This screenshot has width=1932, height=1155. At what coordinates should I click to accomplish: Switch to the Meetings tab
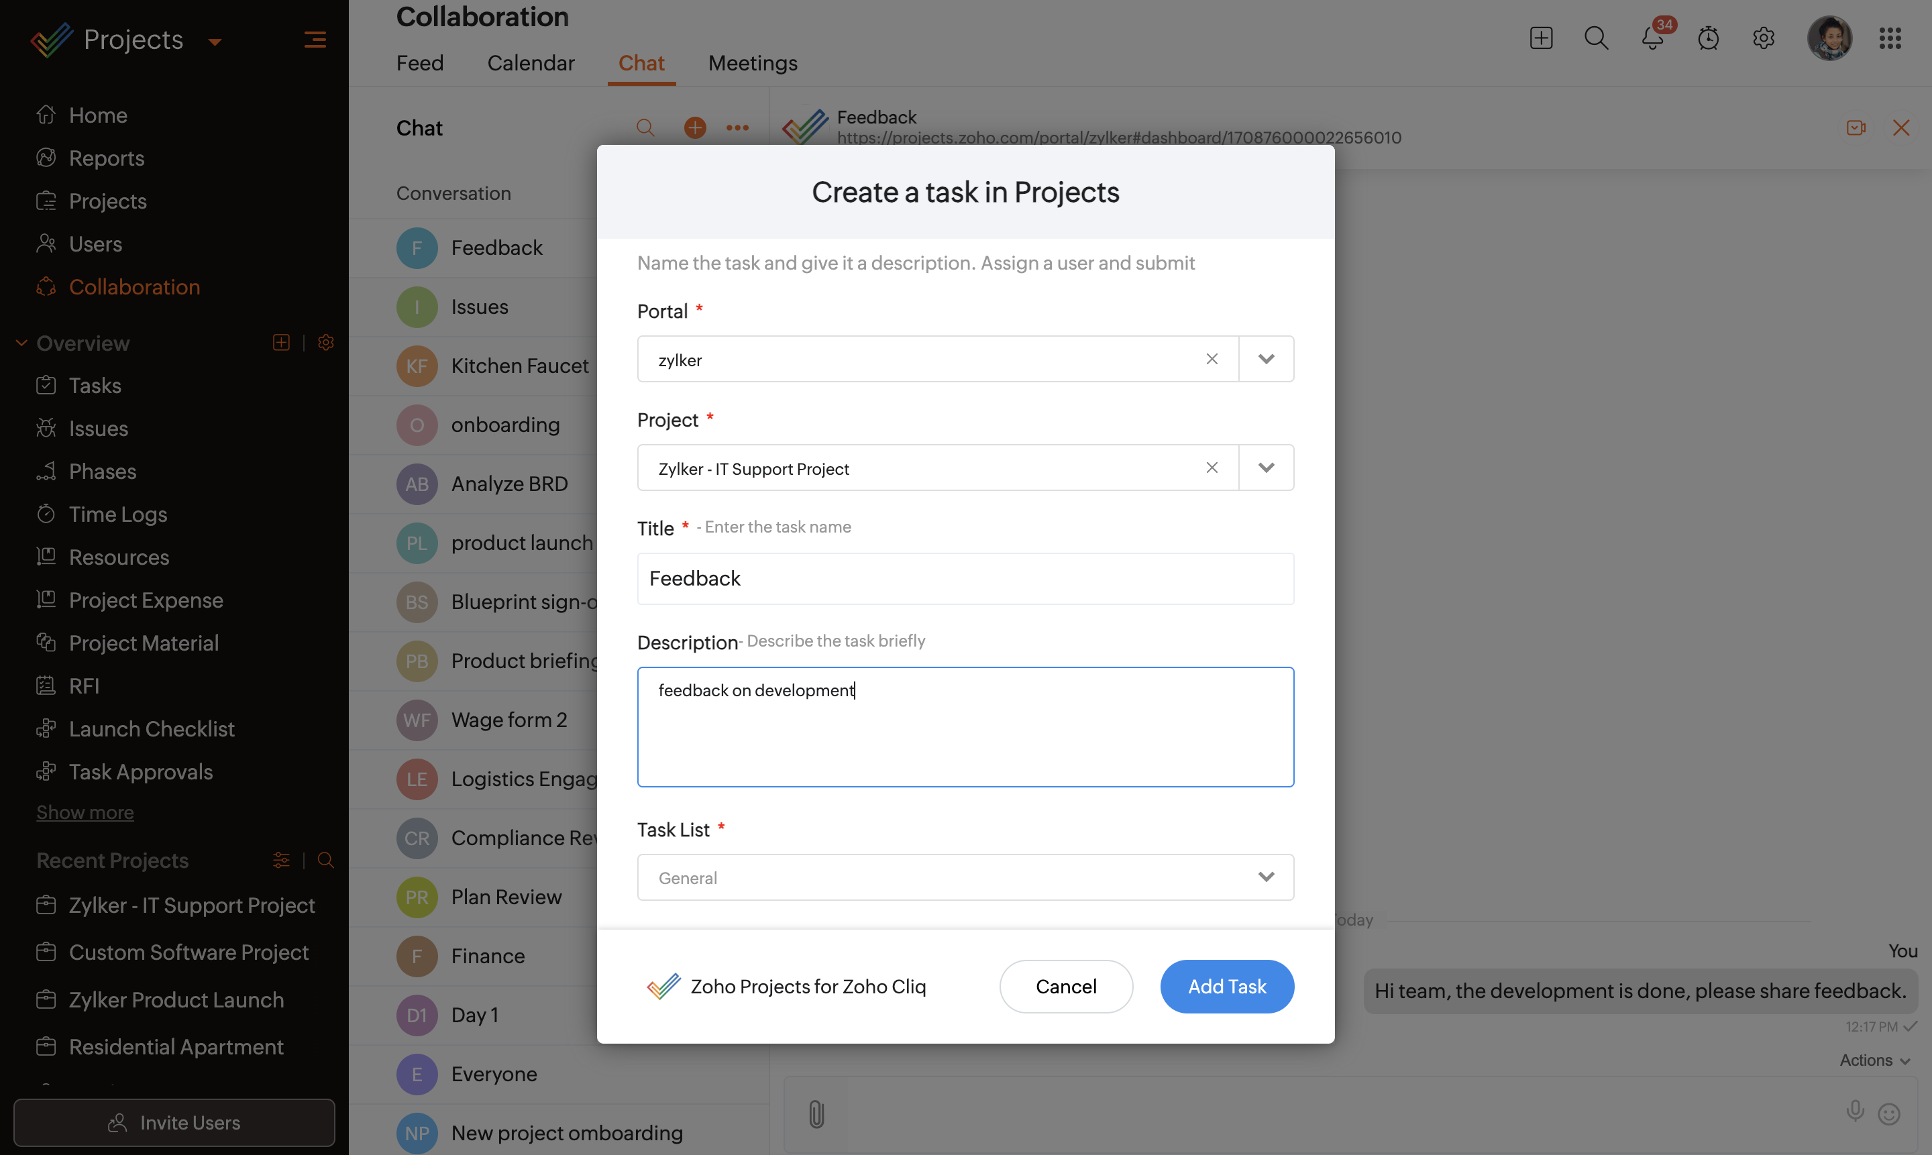753,63
